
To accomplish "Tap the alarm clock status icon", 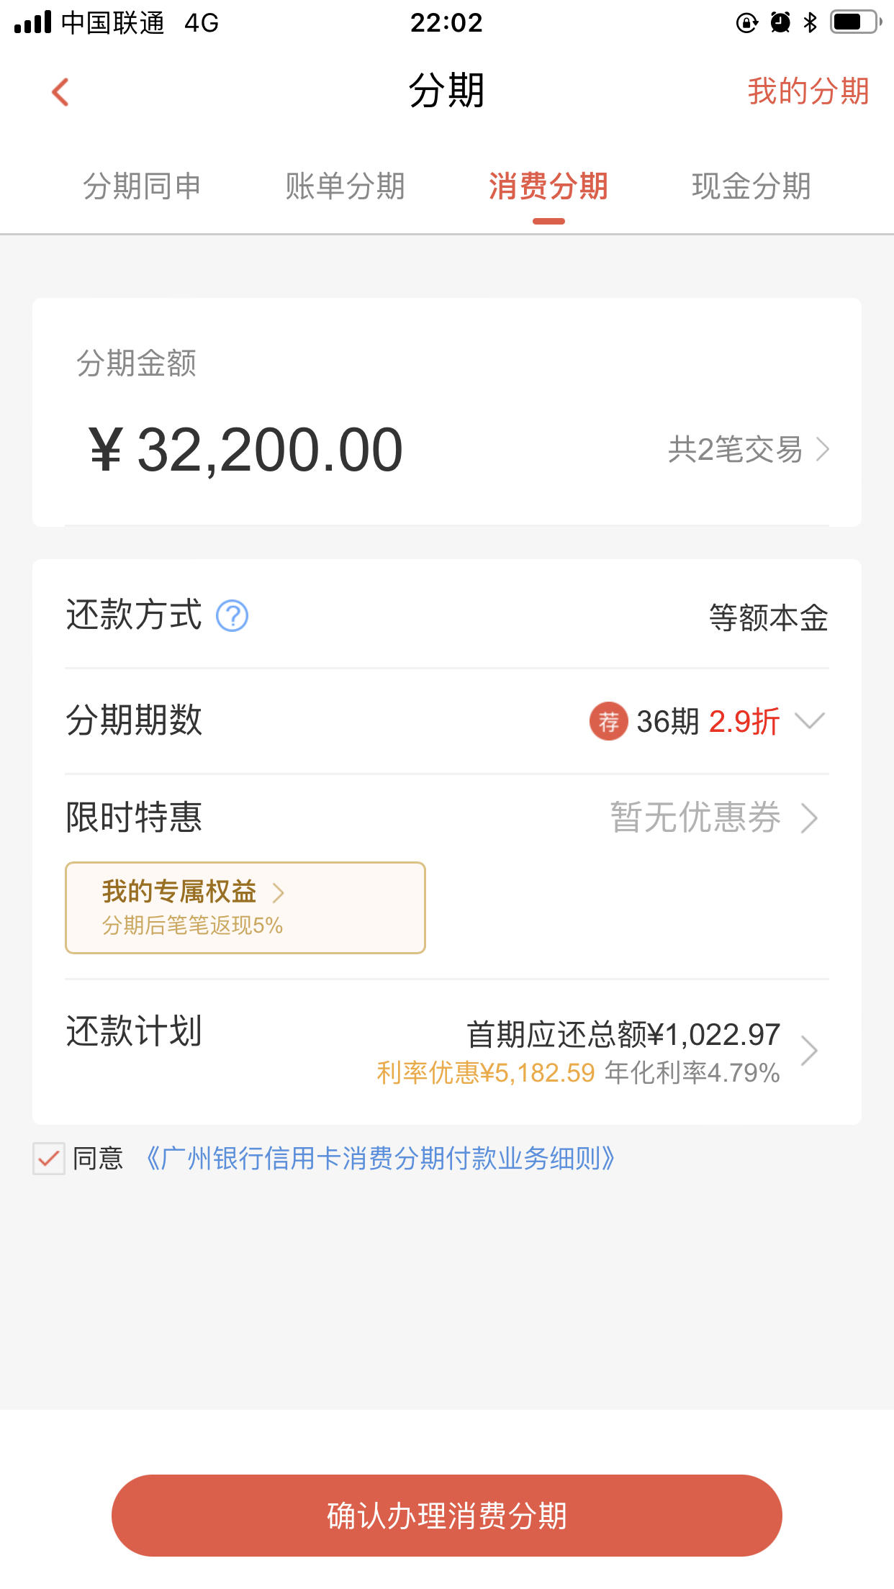I will coord(780,22).
